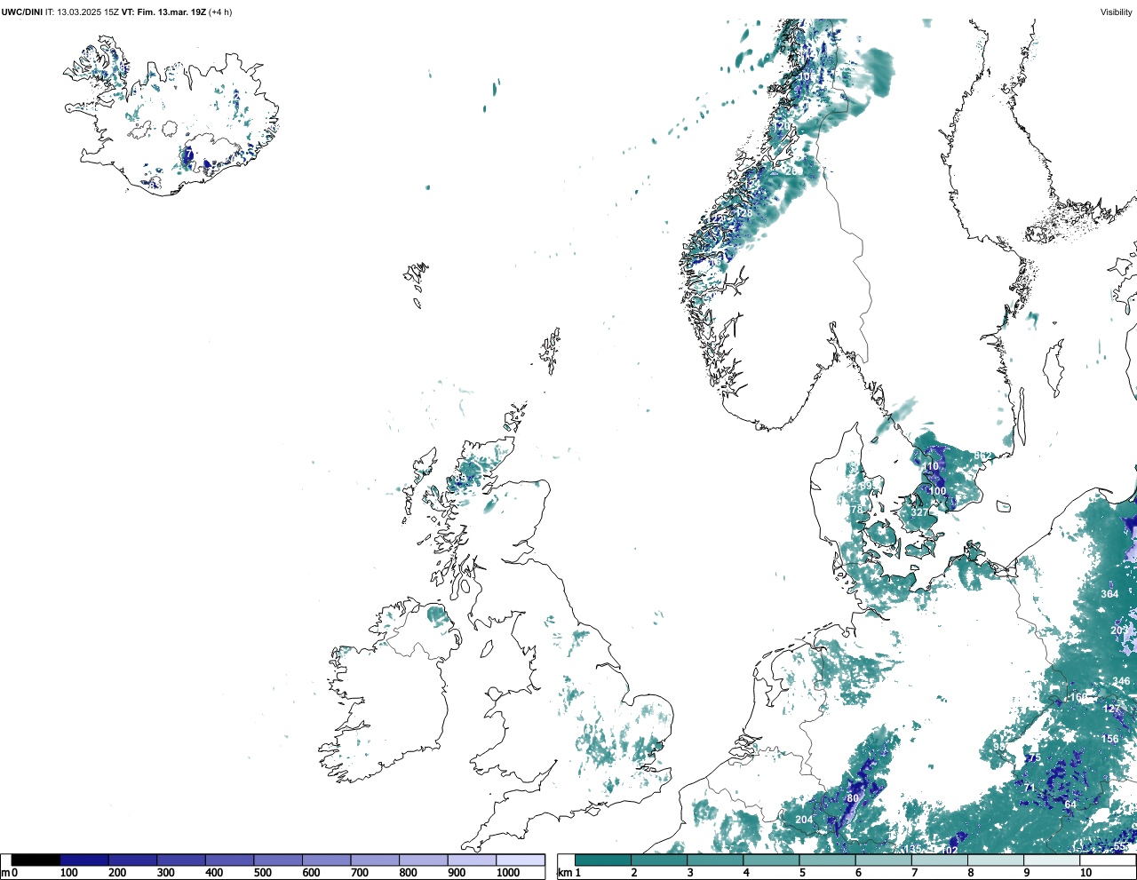
Task: Click the 5–6 km teal legend segment
Action: point(827,860)
